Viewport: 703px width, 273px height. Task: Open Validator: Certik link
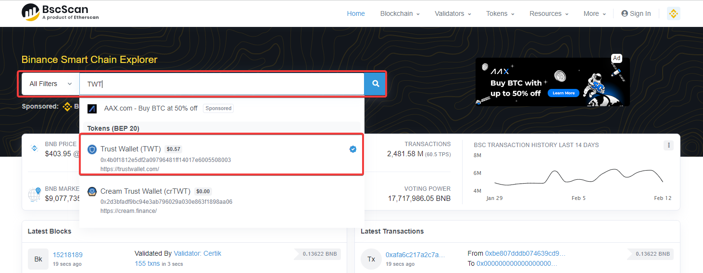tap(197, 253)
